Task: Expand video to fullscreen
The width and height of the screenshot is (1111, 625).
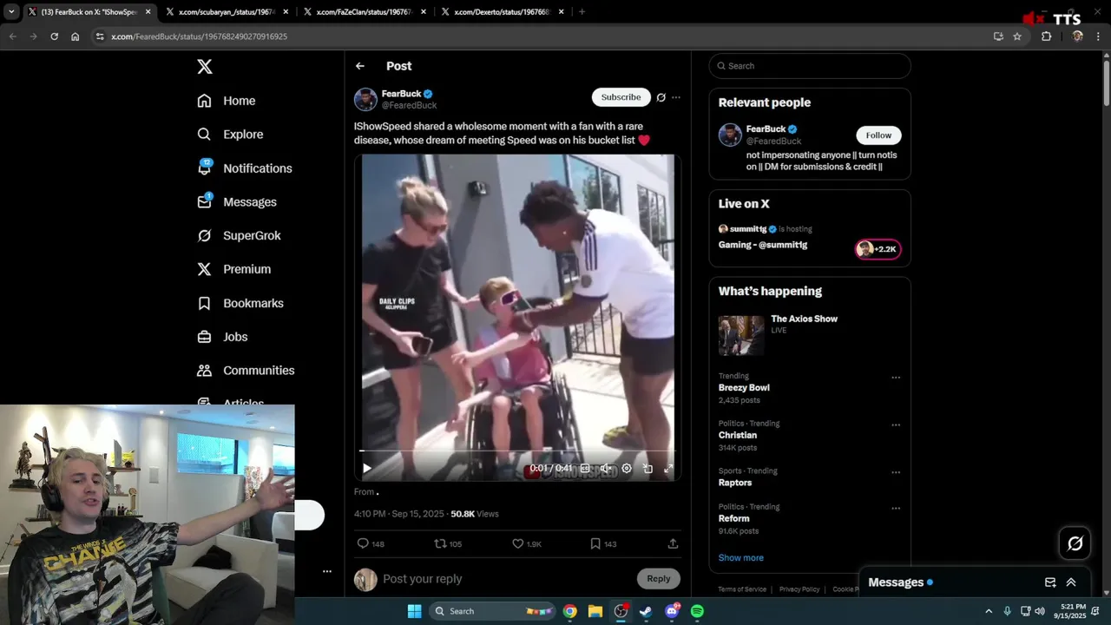Action: tap(668, 469)
